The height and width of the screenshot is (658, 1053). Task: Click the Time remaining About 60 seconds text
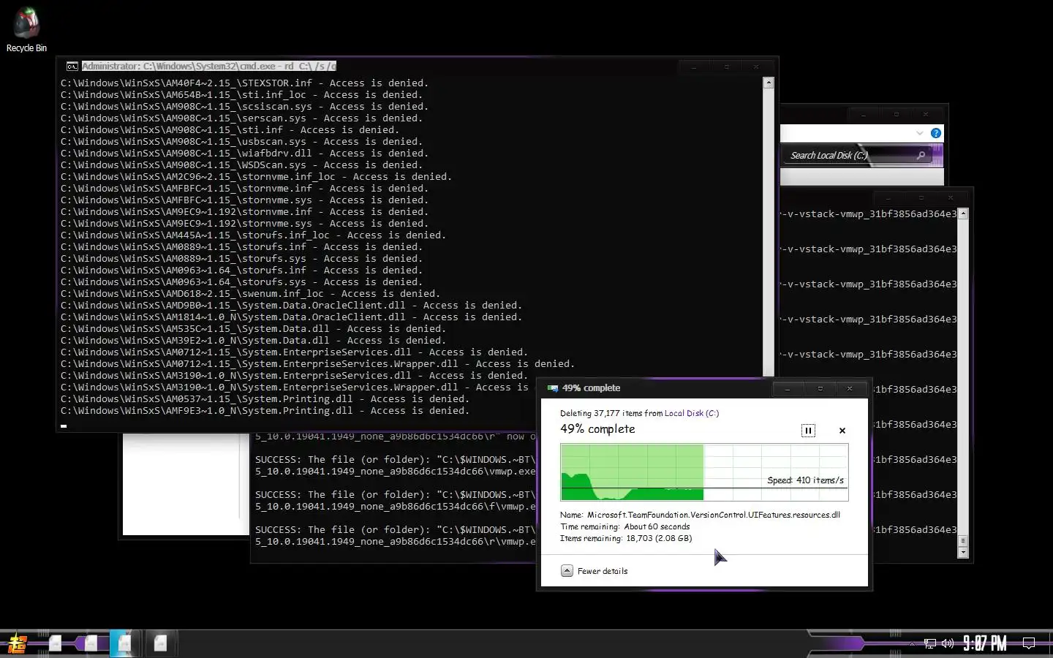pos(624,526)
